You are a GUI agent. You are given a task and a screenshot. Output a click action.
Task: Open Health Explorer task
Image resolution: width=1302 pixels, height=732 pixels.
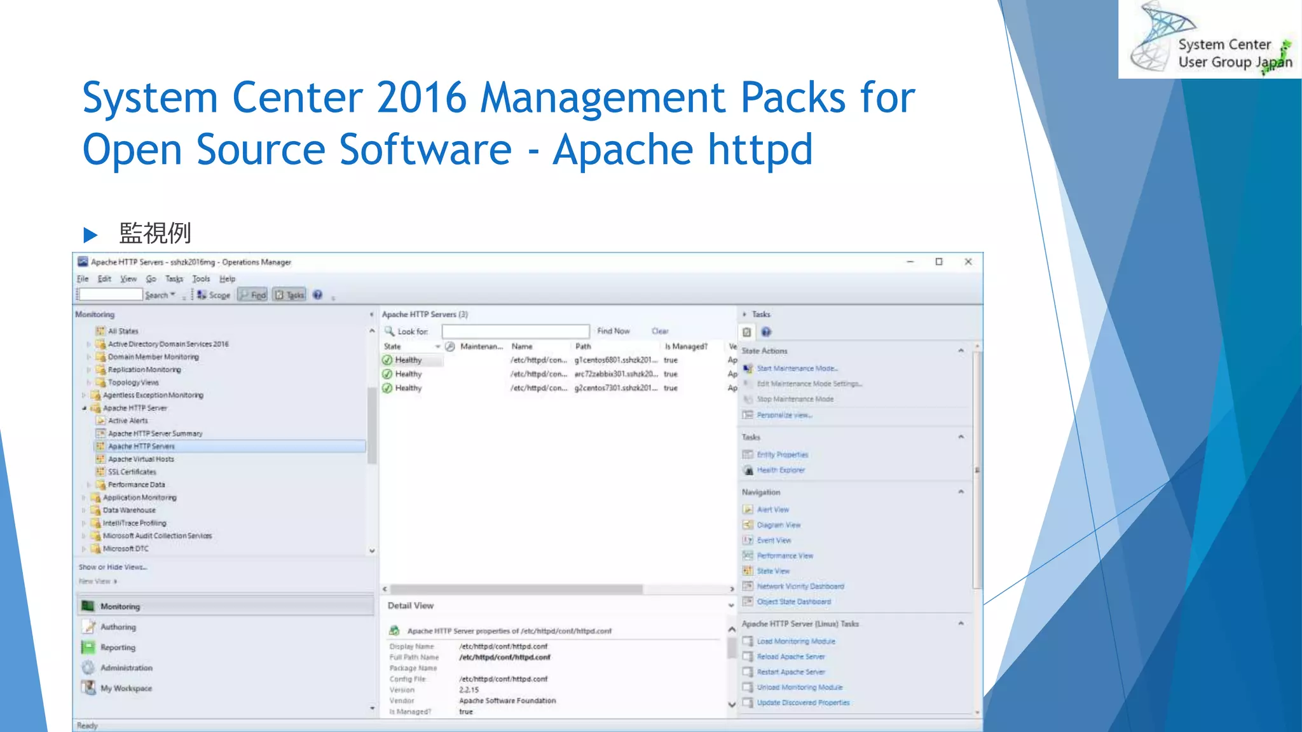(x=780, y=470)
